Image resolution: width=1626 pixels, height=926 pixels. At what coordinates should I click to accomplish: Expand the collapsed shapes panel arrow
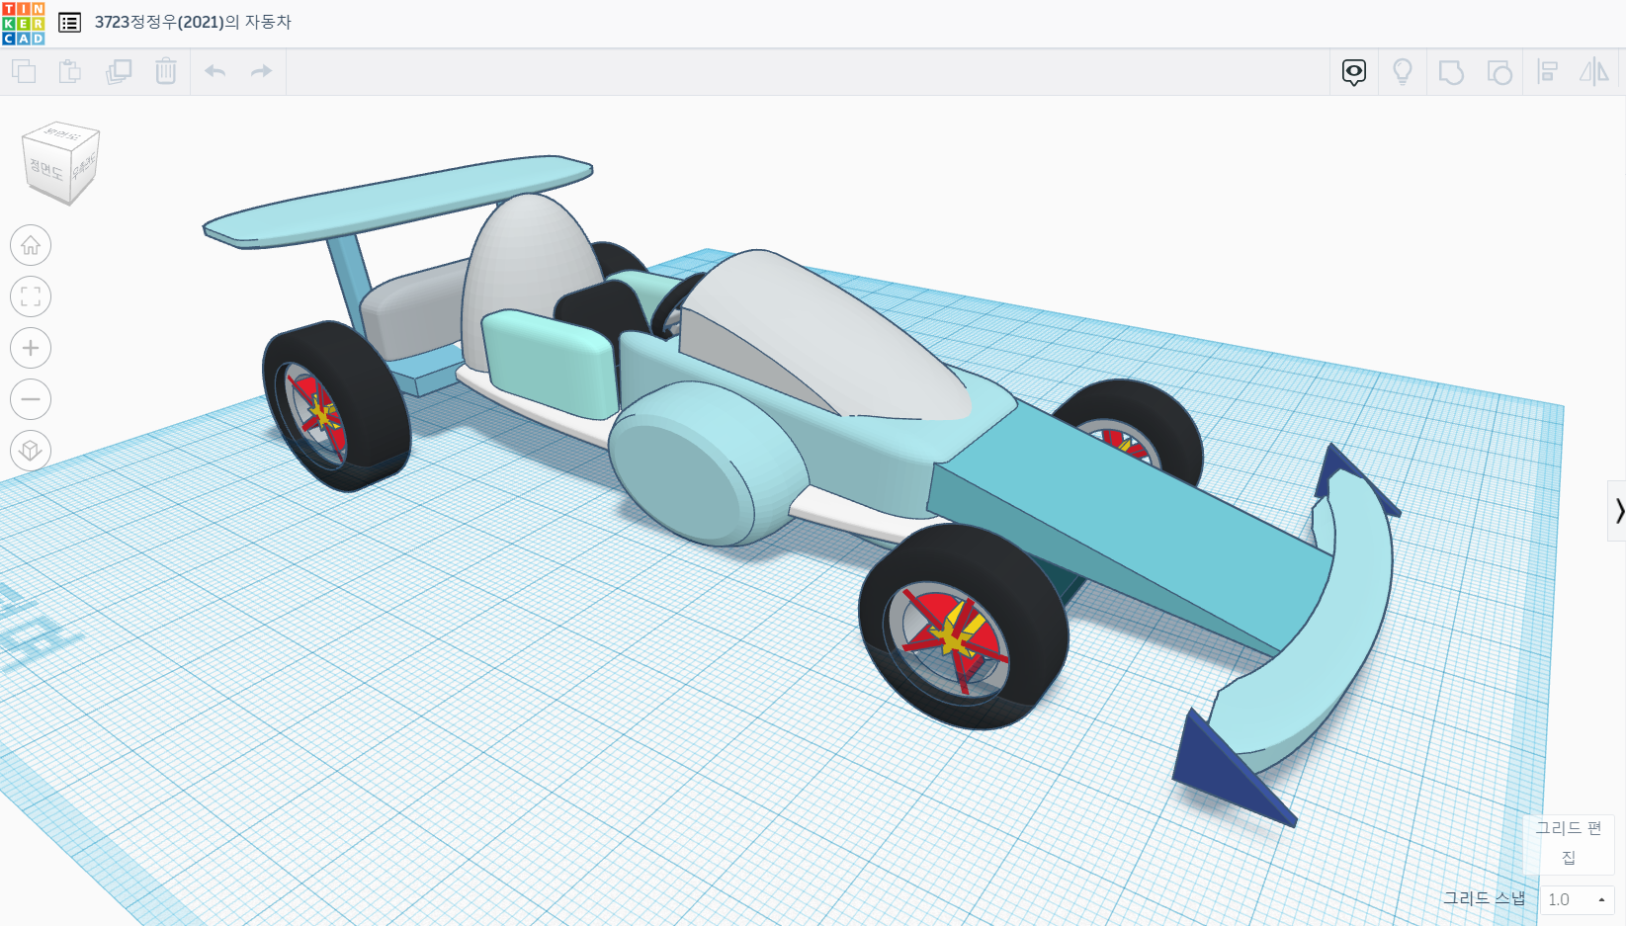click(1618, 511)
